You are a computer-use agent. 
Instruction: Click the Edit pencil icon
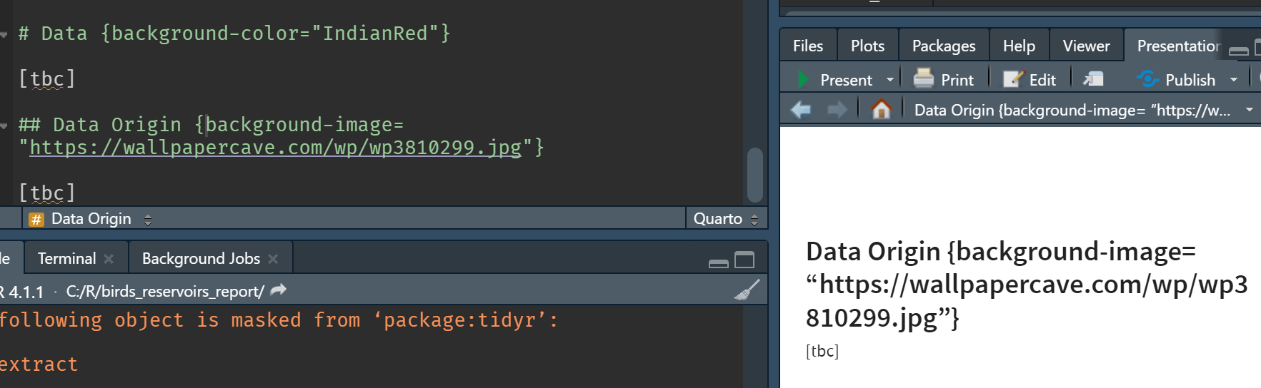coord(1013,79)
